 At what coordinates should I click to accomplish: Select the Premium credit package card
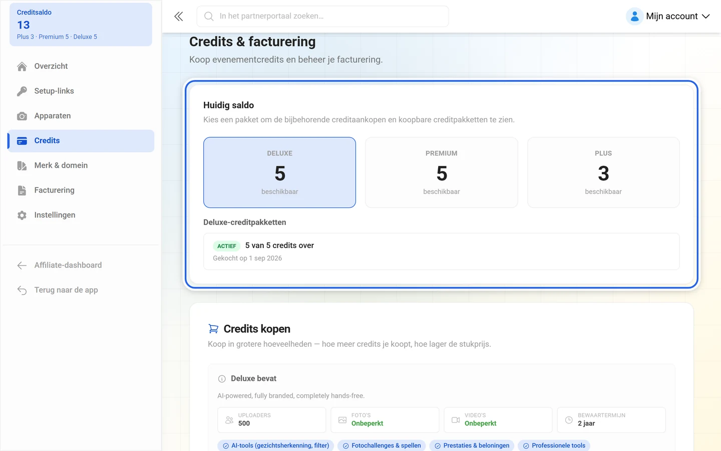pyautogui.click(x=442, y=172)
